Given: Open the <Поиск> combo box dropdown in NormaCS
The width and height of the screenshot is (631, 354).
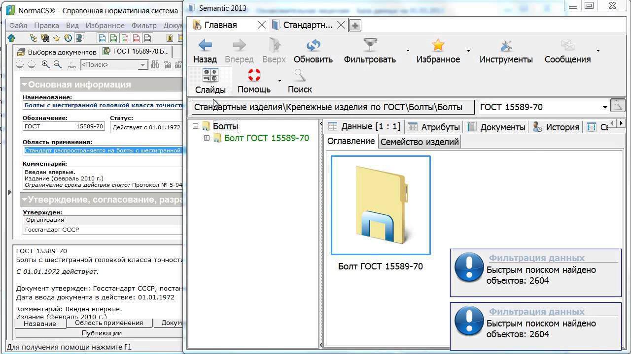Looking at the screenshot, I should pos(143,64).
